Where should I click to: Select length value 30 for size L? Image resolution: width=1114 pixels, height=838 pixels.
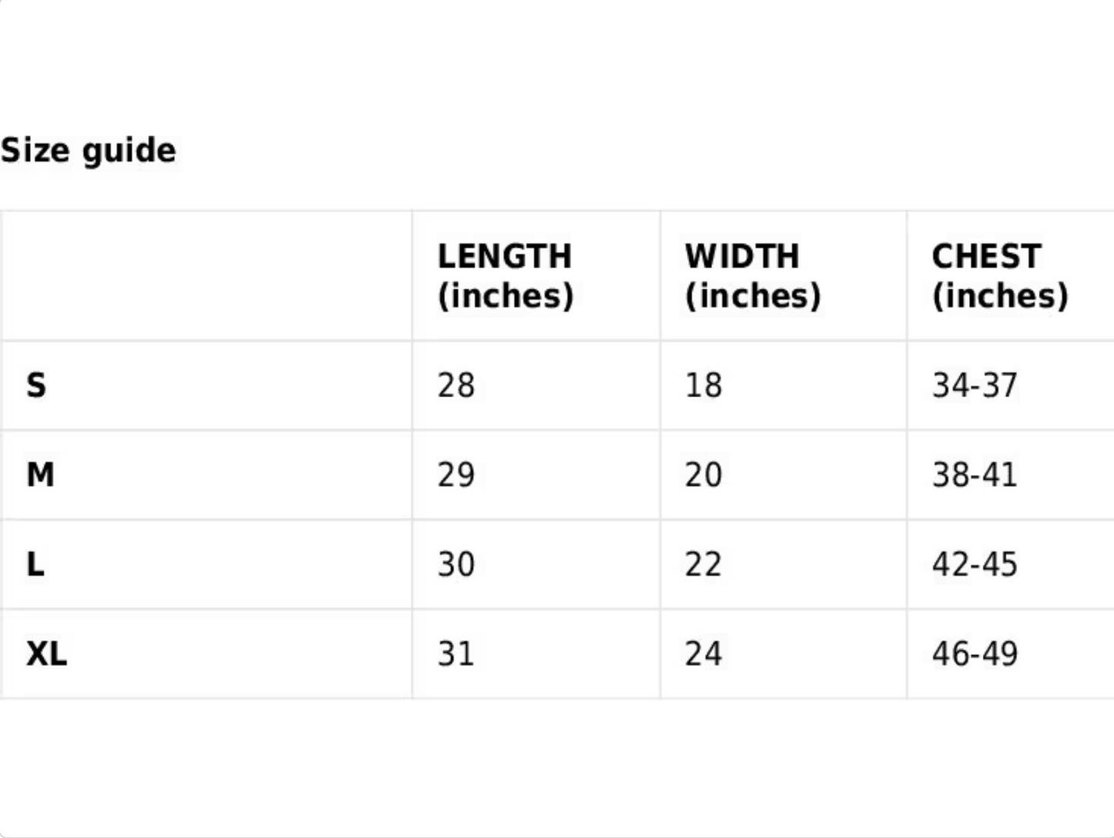coord(456,564)
